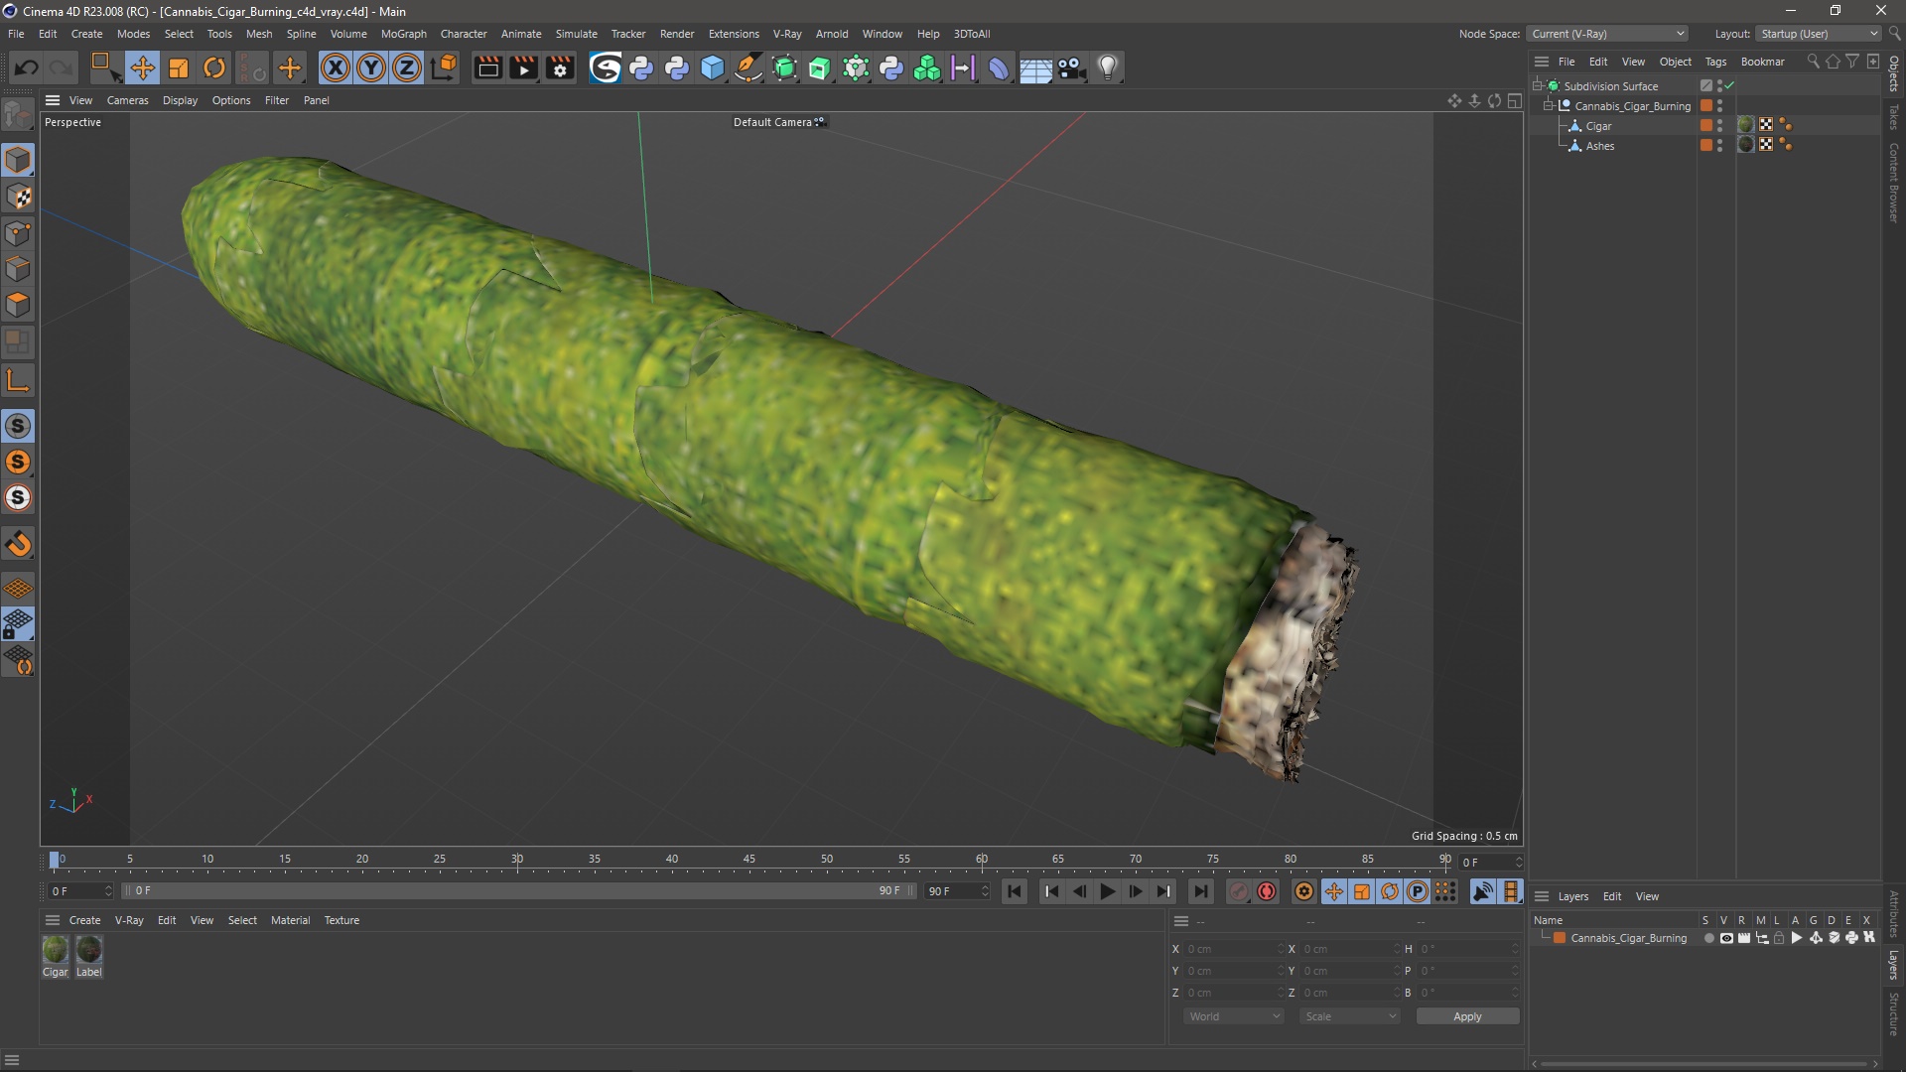Image resolution: width=1906 pixels, height=1072 pixels.
Task: Click the Cigar object layer color swatch
Action: point(1706,126)
